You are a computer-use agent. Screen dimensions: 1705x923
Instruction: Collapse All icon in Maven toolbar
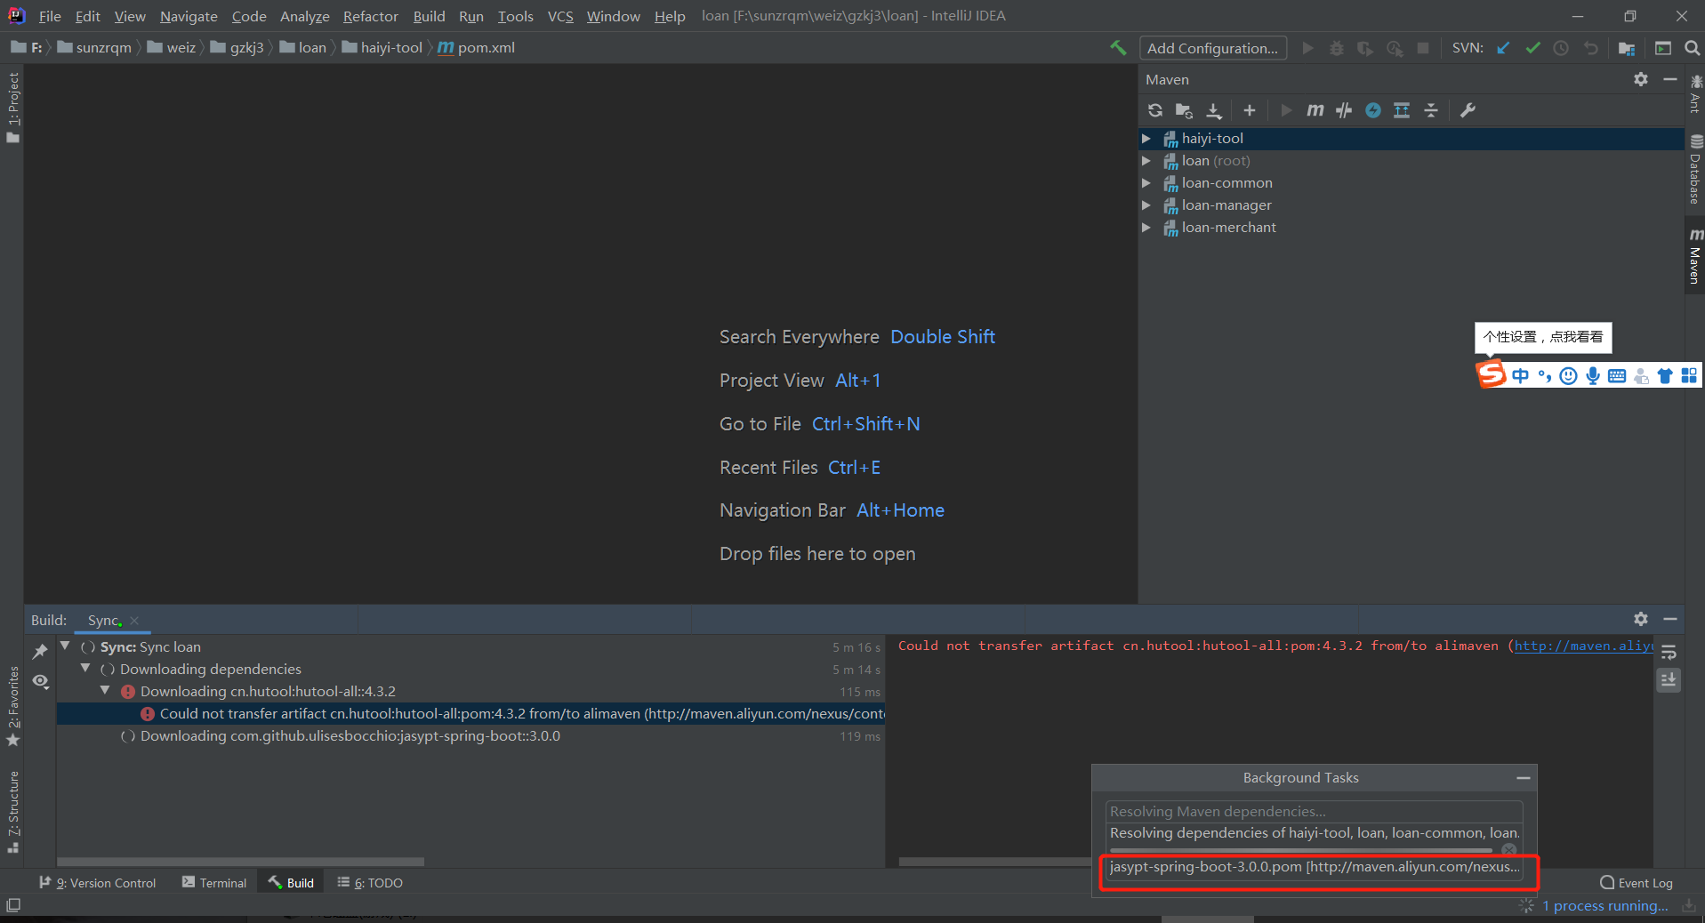point(1431,110)
